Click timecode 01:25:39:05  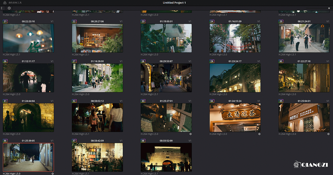coord(28,141)
